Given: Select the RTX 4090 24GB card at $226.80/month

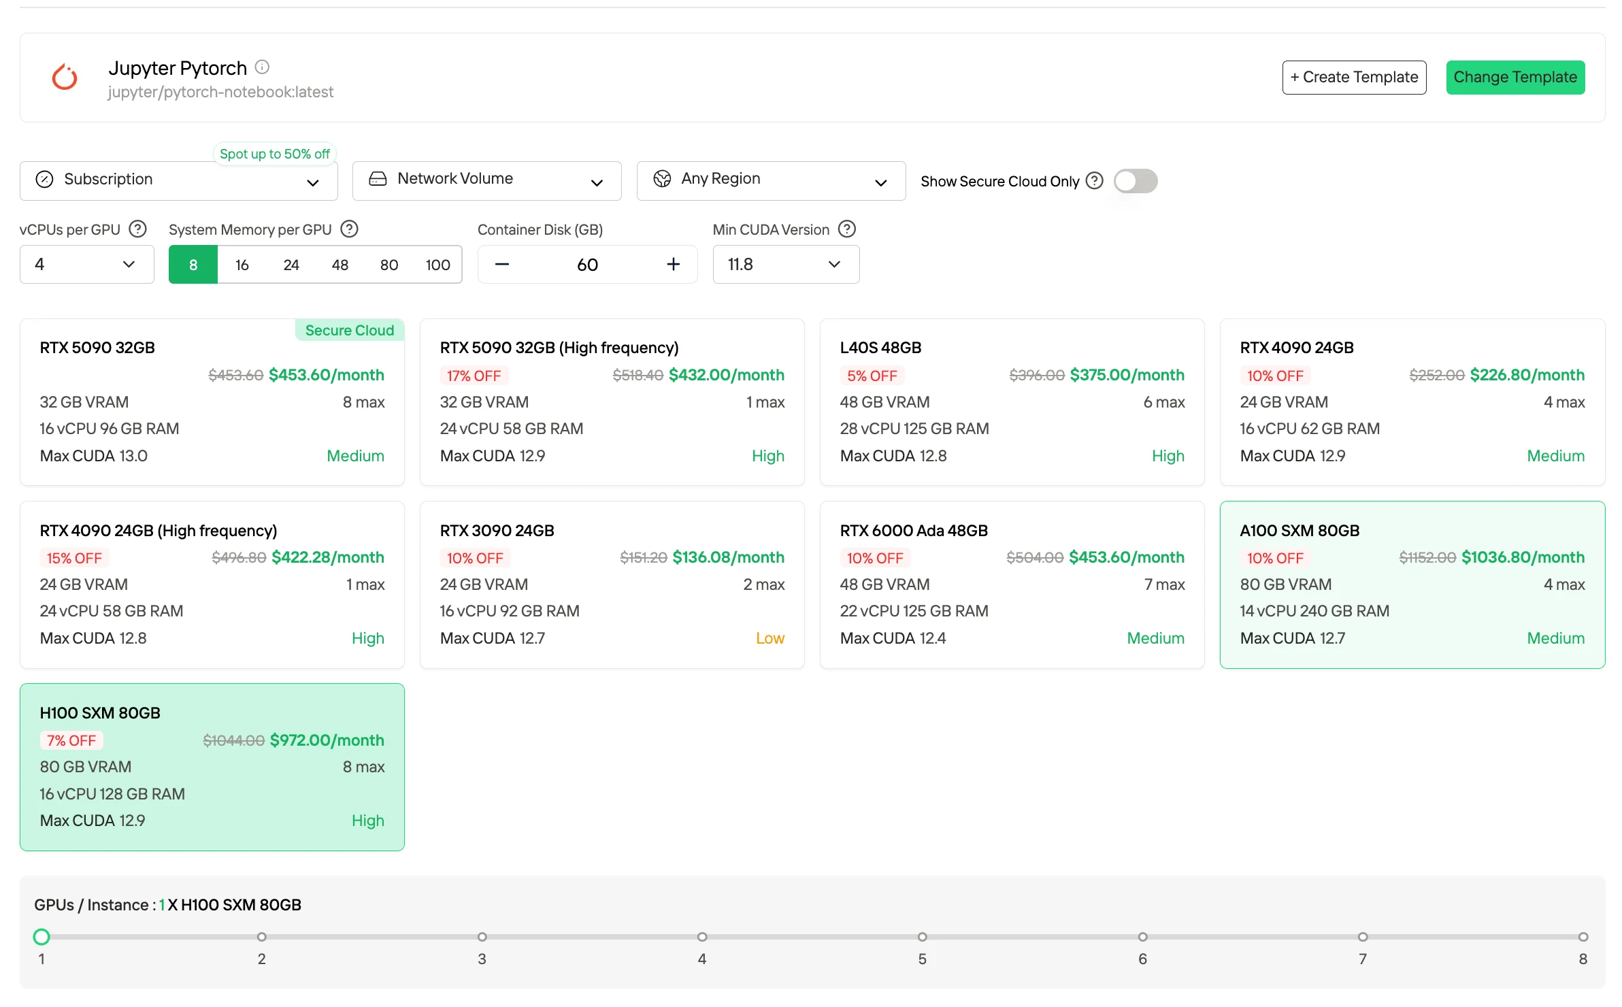Looking at the screenshot, I should (1412, 402).
